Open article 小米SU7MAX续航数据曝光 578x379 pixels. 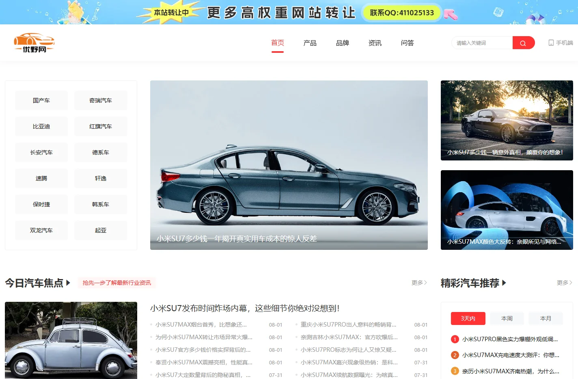click(x=349, y=375)
